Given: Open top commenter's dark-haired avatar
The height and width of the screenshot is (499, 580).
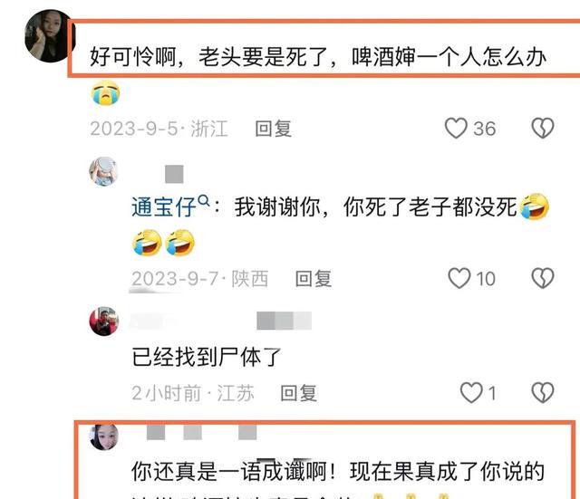Looking at the screenshot, I should (x=49, y=36).
